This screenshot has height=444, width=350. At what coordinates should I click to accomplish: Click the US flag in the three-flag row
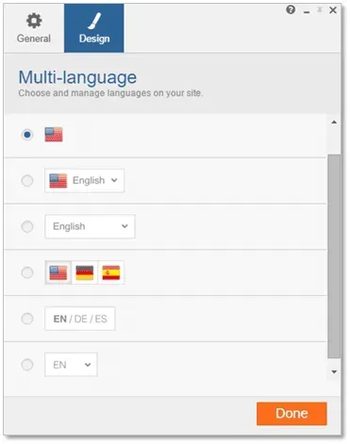pyautogui.click(x=58, y=272)
